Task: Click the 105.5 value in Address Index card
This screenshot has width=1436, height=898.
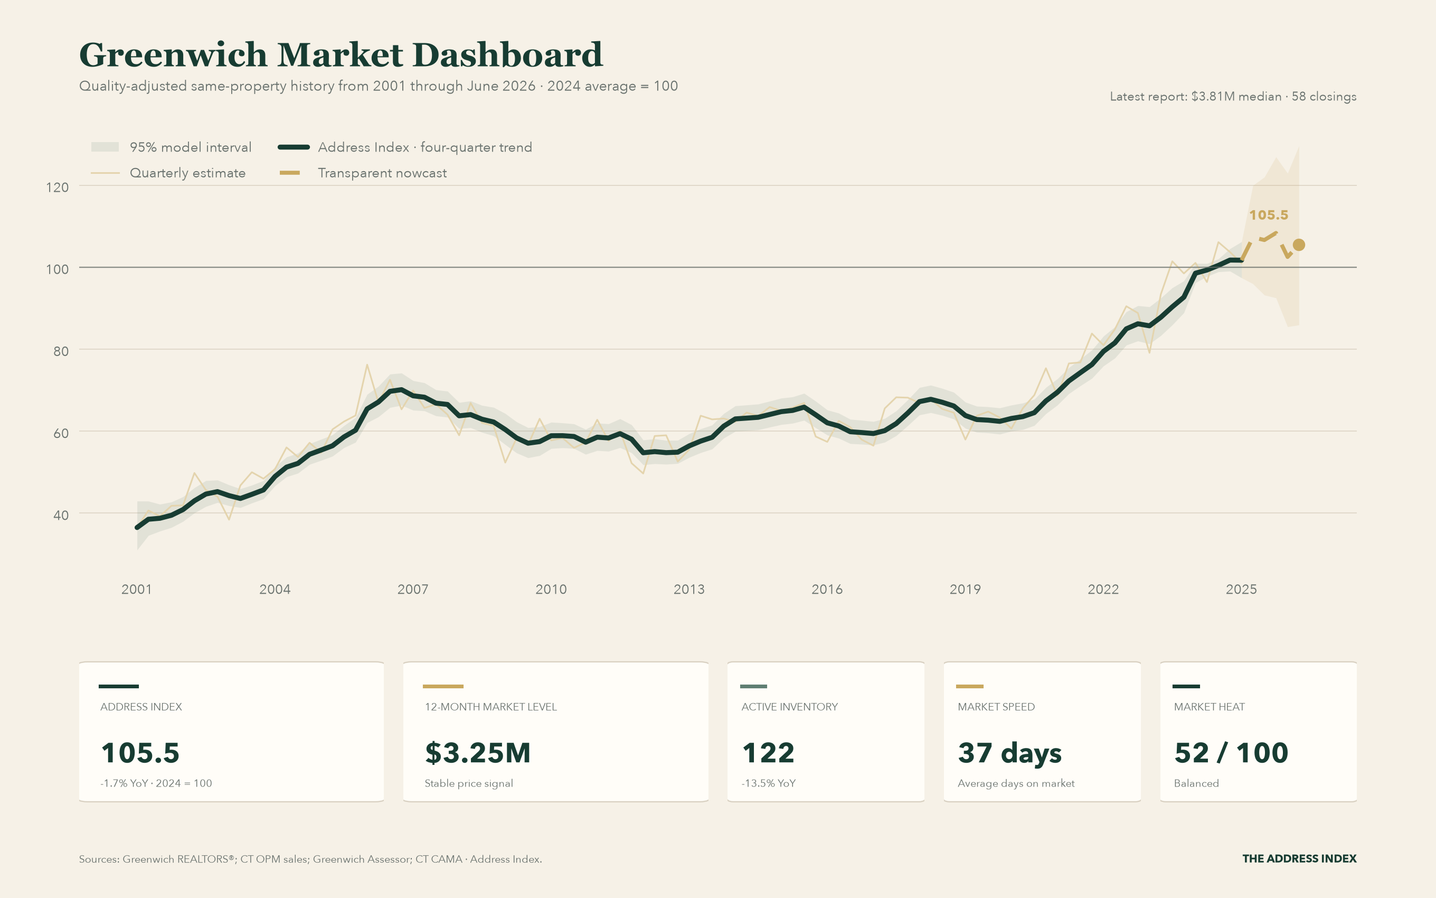Action: click(x=140, y=753)
